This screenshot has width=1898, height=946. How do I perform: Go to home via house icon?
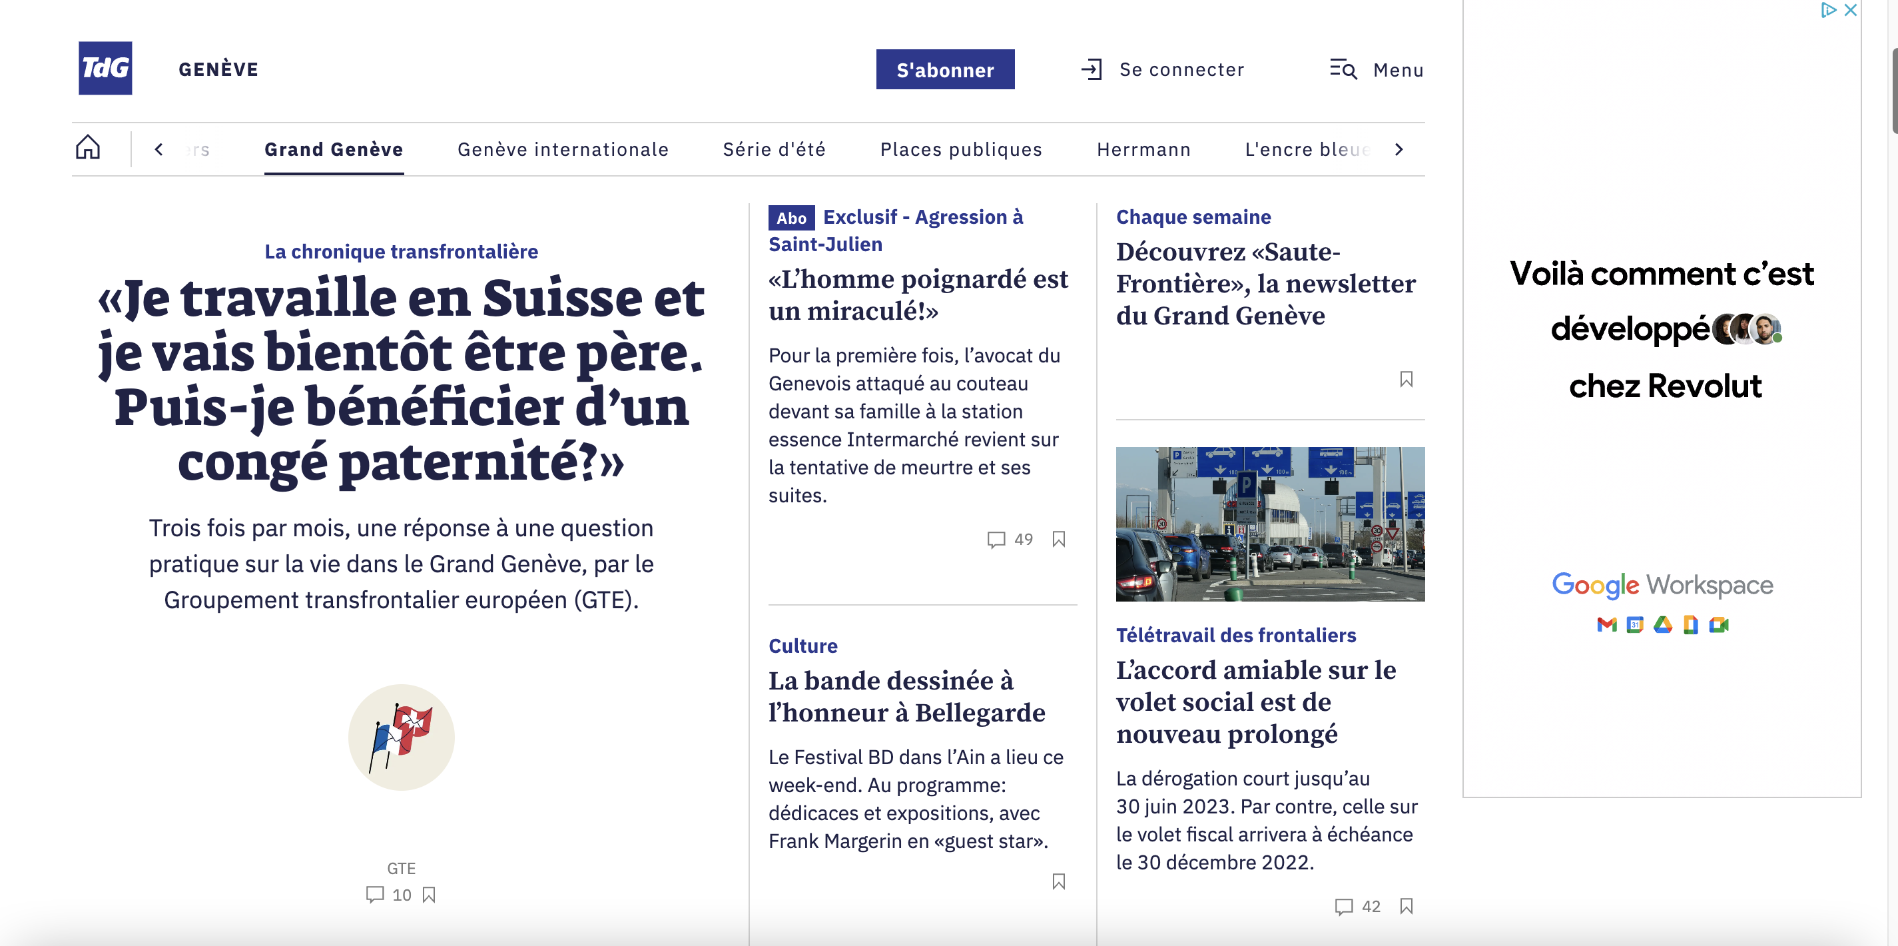pyautogui.click(x=88, y=147)
